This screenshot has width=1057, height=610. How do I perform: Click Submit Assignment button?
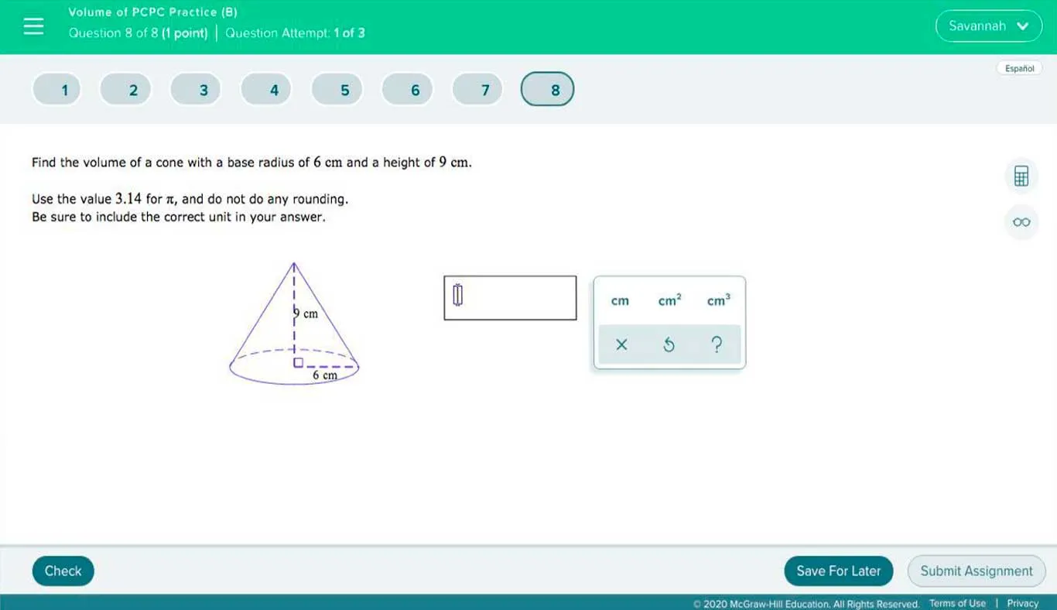pyautogui.click(x=976, y=571)
